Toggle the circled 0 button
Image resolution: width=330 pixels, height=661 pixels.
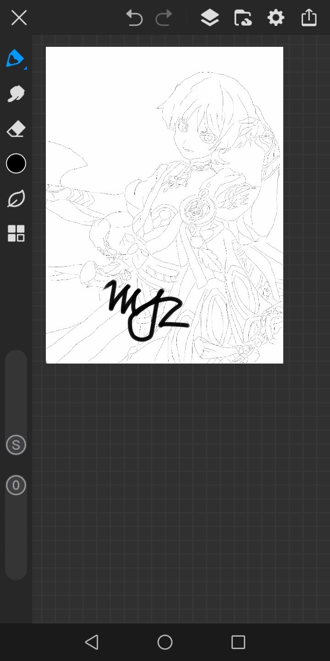pos(16,485)
